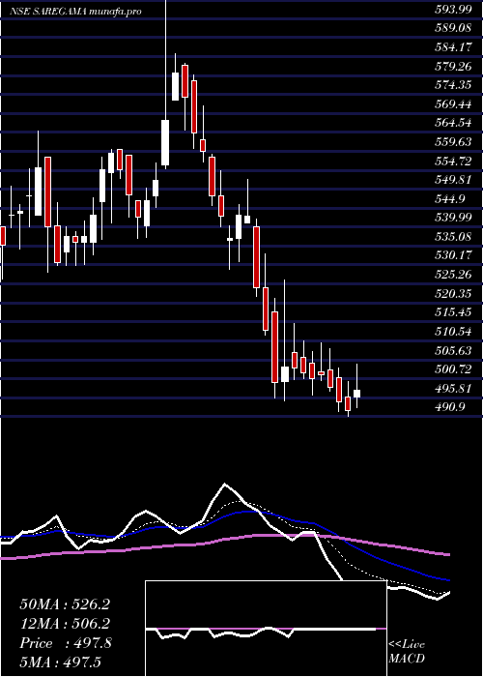The width and height of the screenshot is (483, 677).
Task: Click inside the MACD inset chart box
Action: click(266, 629)
